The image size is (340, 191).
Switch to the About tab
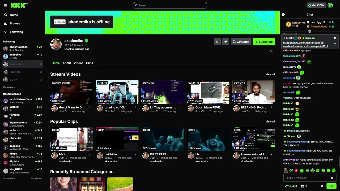[67, 63]
